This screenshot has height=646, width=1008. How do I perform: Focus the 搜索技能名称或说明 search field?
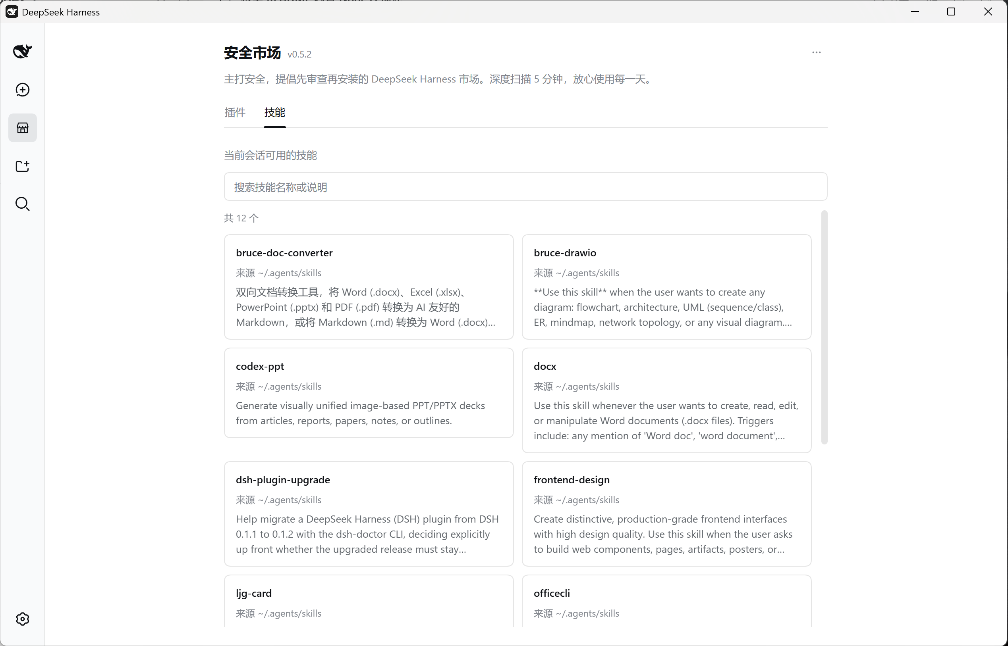click(x=525, y=186)
